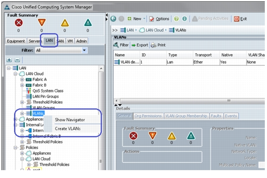Image resolution: width=267 pixels, height=178 pixels.
Task: Sort by the Name column header
Action: click(x=127, y=55)
